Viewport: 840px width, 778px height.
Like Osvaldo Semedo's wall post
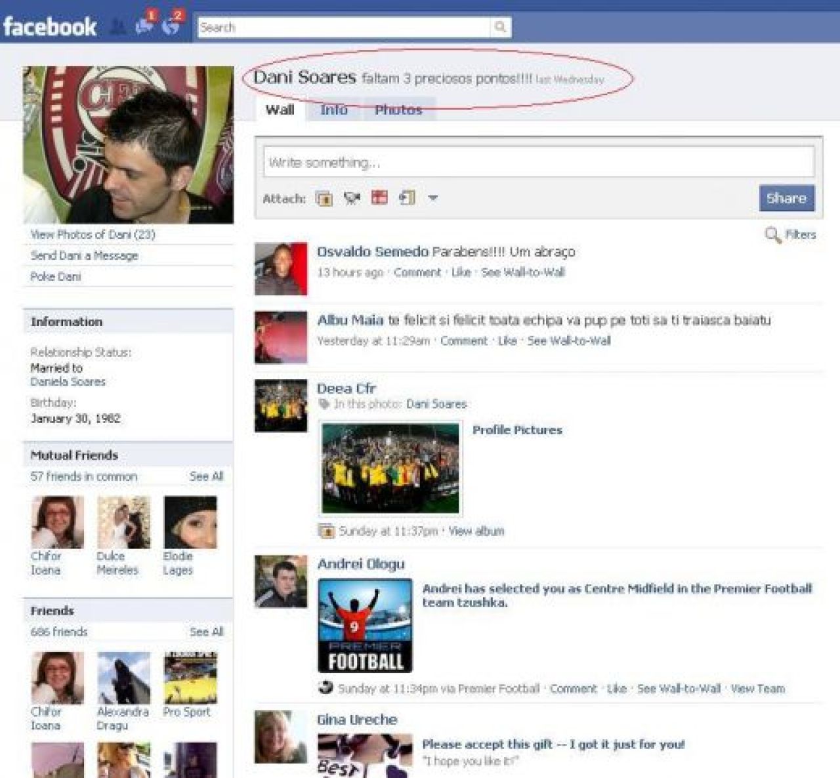(x=461, y=272)
